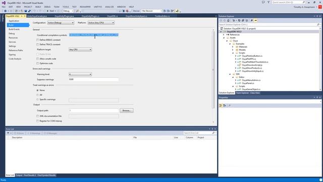
Task: Open the Platform dropdown
Action: 101,23
